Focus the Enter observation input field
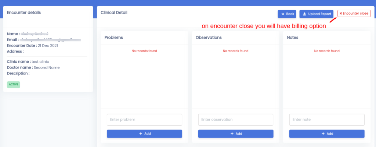This screenshot has width=376, height=147. tap(235, 120)
